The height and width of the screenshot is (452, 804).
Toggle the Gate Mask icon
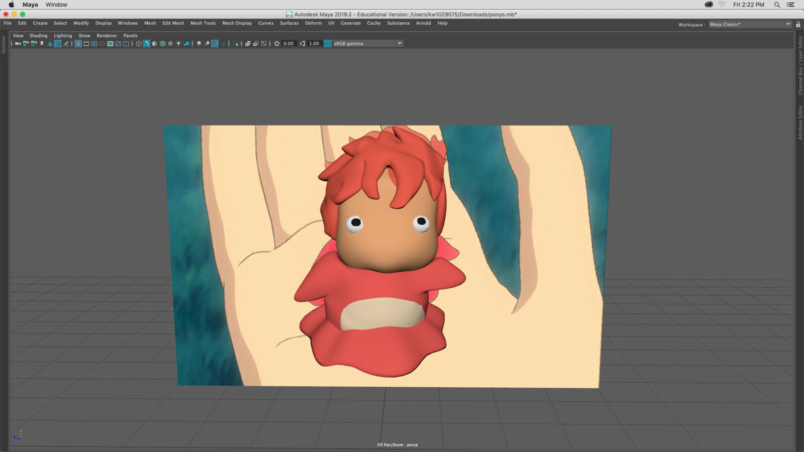coord(102,44)
